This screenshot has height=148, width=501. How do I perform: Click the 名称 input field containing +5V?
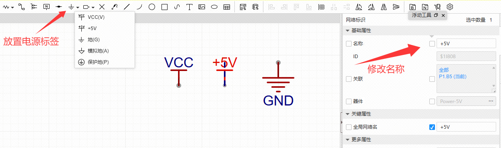pyautogui.click(x=466, y=43)
